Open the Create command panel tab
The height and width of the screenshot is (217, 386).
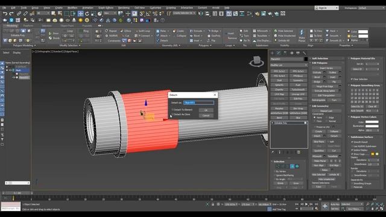point(273,53)
